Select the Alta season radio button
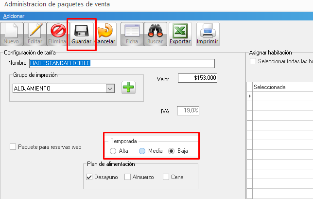Screen dimensions: 313x199 113,151
